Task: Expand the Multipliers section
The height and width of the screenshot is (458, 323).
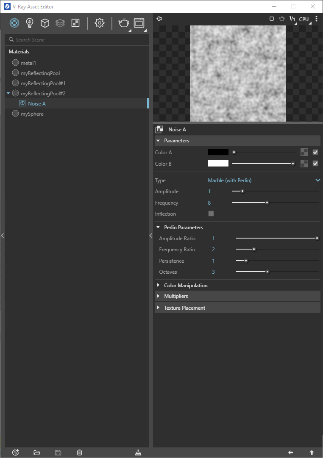Action: tap(158, 296)
